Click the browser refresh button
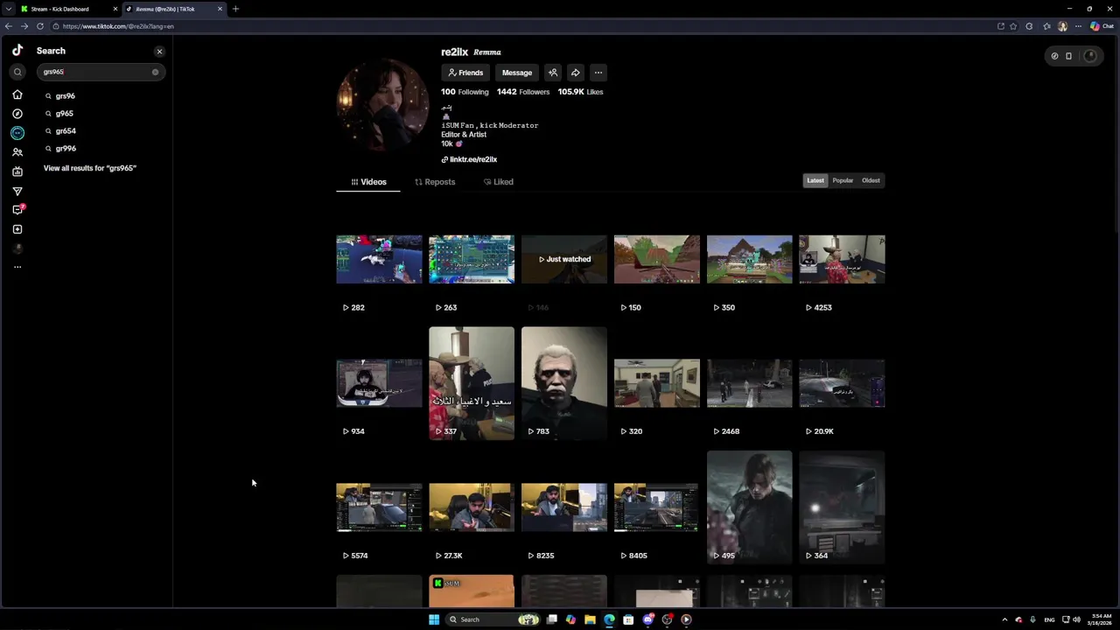The image size is (1120, 630). tap(39, 26)
